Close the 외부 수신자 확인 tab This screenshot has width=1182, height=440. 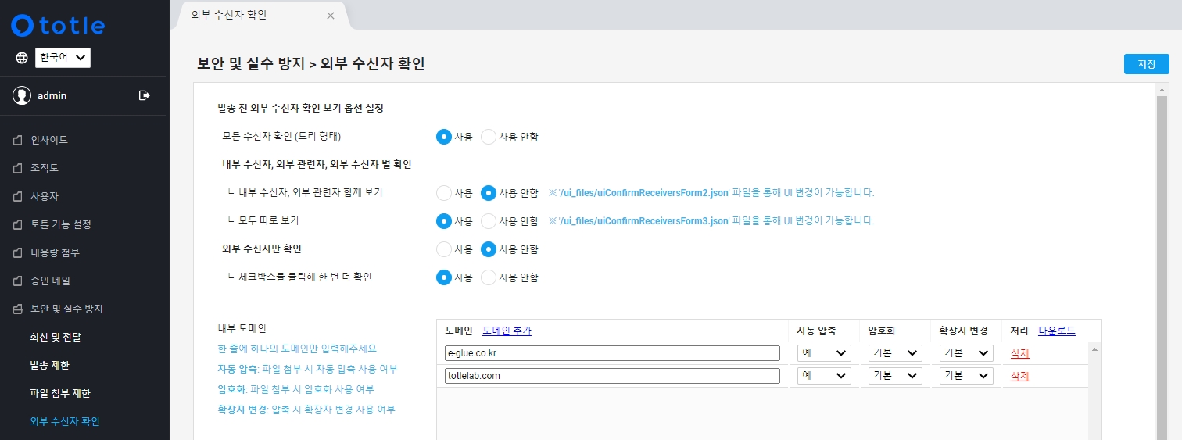(331, 16)
